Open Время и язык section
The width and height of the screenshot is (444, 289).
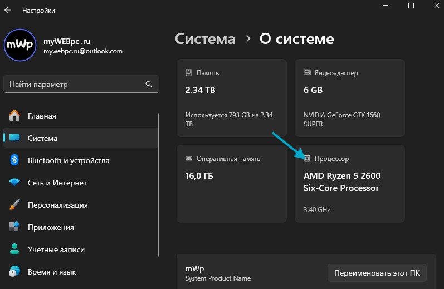pos(81,271)
